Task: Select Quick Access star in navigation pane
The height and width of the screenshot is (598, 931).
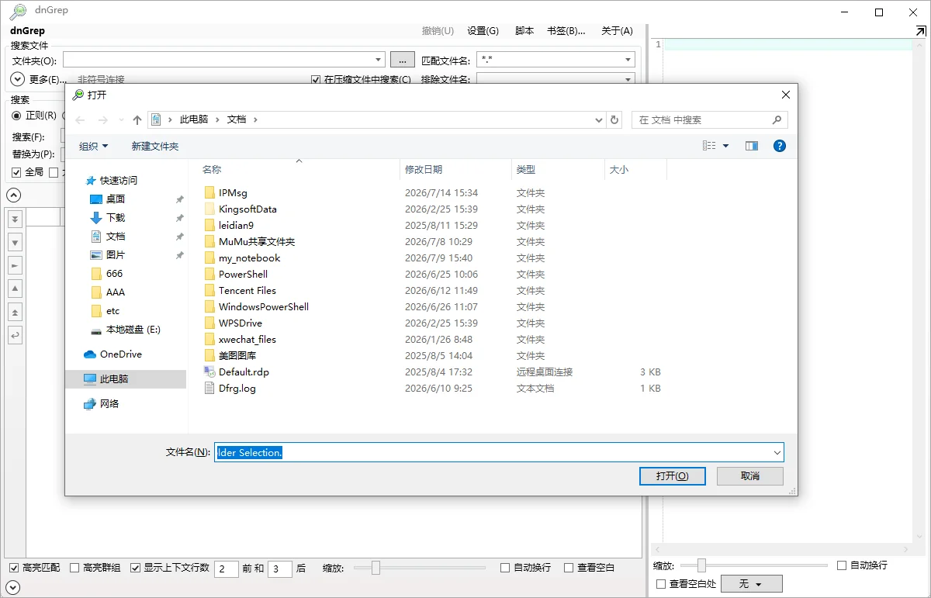Action: (x=91, y=180)
